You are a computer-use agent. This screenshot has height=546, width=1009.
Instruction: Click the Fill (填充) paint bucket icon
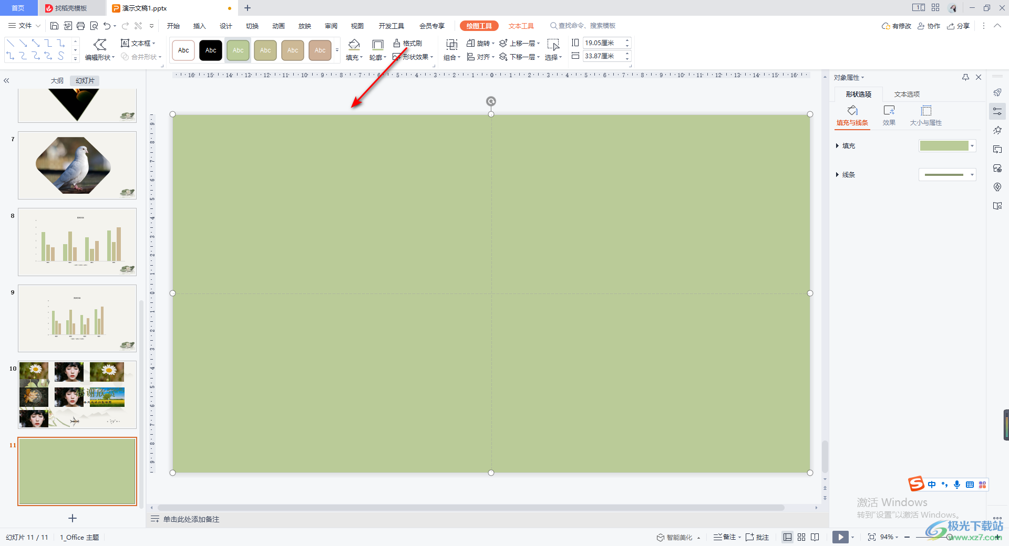(354, 45)
